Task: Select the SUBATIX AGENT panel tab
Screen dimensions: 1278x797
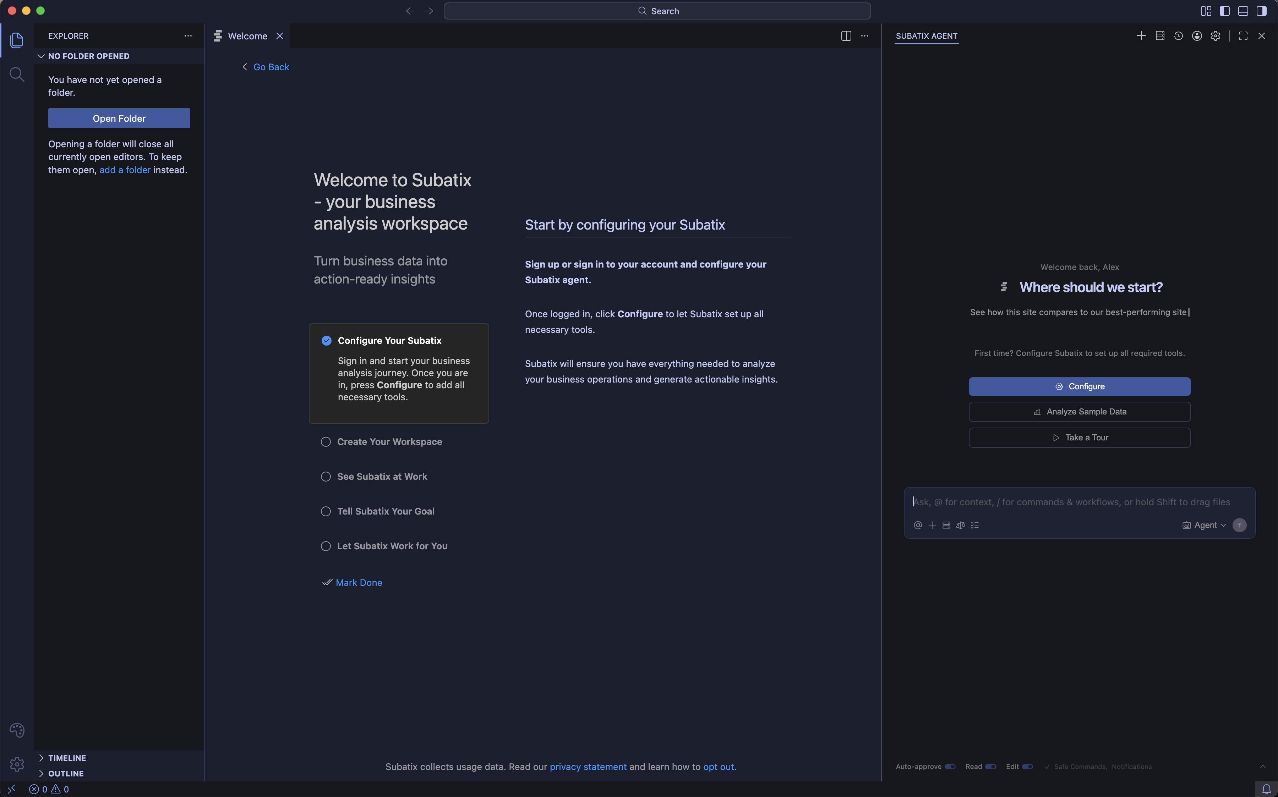Action: pos(927,36)
